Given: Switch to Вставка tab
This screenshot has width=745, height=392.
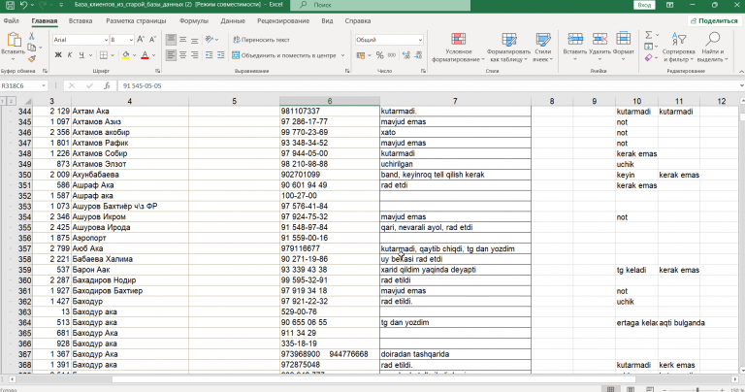Looking at the screenshot, I should click(81, 21).
